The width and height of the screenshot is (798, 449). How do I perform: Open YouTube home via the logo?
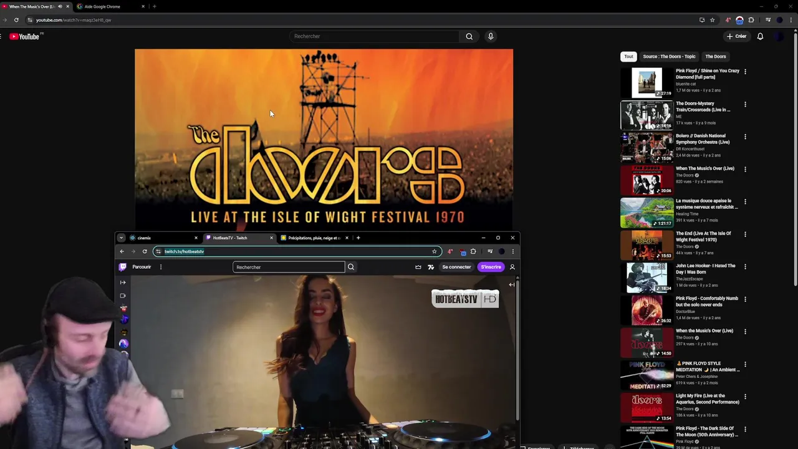point(24,37)
